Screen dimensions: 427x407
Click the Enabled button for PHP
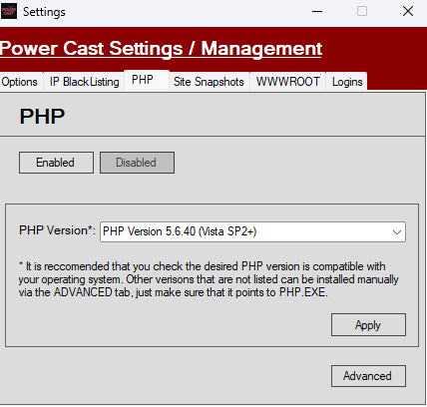(56, 163)
